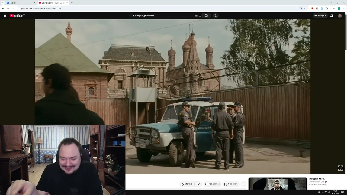This screenshot has height=195, width=347.
Task: Switch the EN input language in taskbar
Action: [x=319, y=192]
